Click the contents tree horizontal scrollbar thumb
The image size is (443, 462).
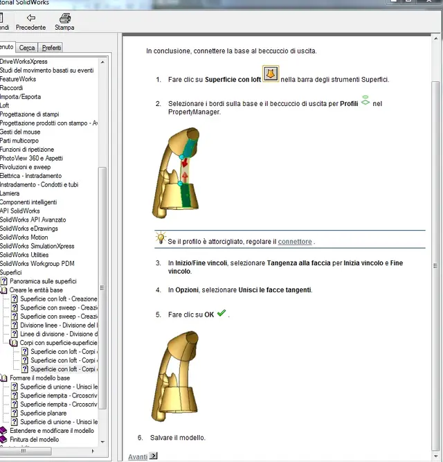pyautogui.click(x=24, y=451)
